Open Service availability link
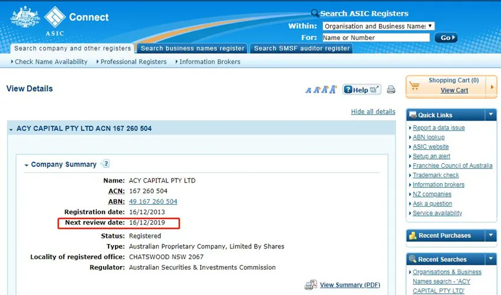This screenshot has width=501, height=295. [437, 213]
